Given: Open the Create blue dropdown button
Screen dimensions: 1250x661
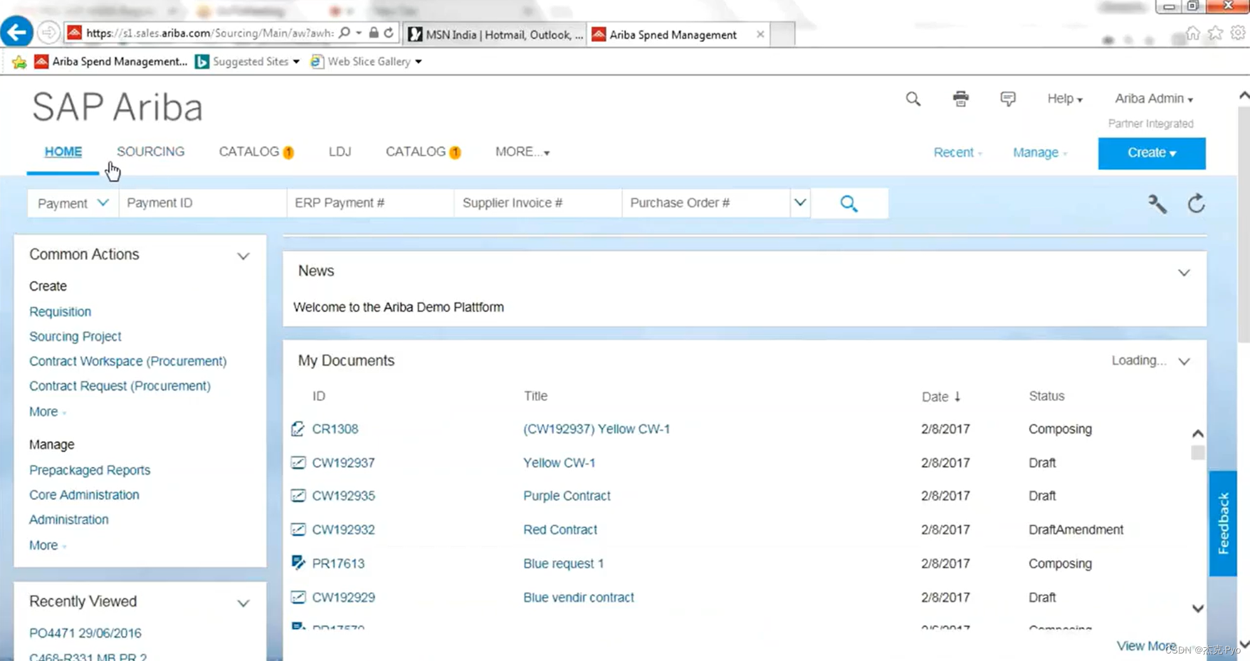Looking at the screenshot, I should click(x=1152, y=153).
